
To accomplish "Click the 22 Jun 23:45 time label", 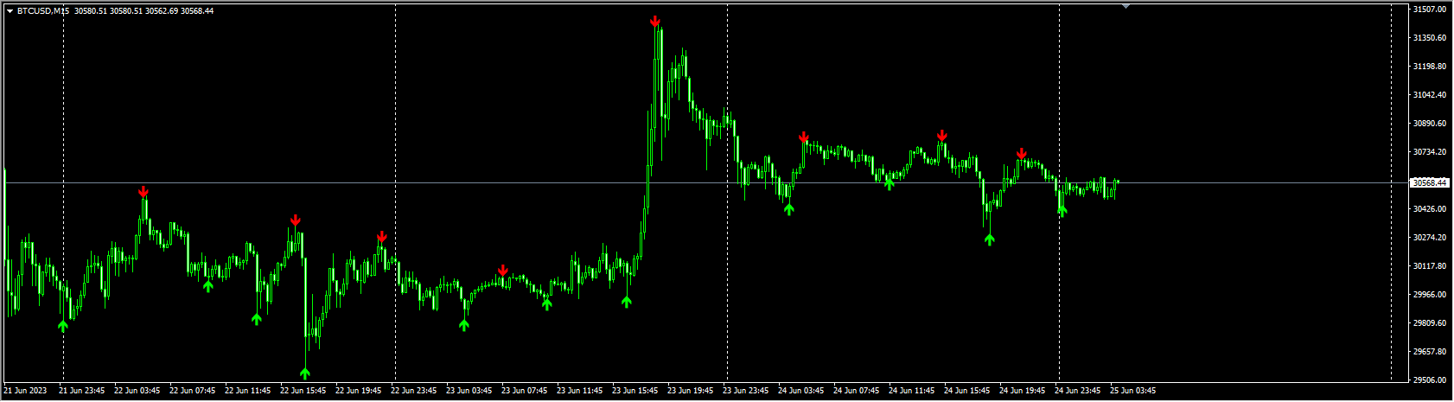I will [x=414, y=391].
